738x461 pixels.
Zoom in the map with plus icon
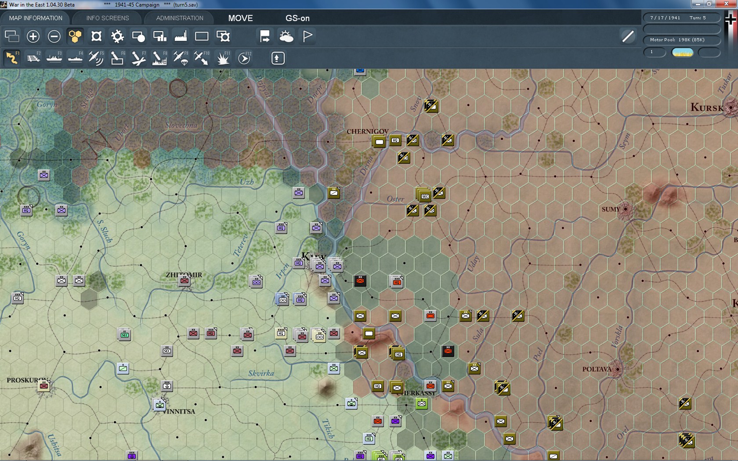click(33, 36)
